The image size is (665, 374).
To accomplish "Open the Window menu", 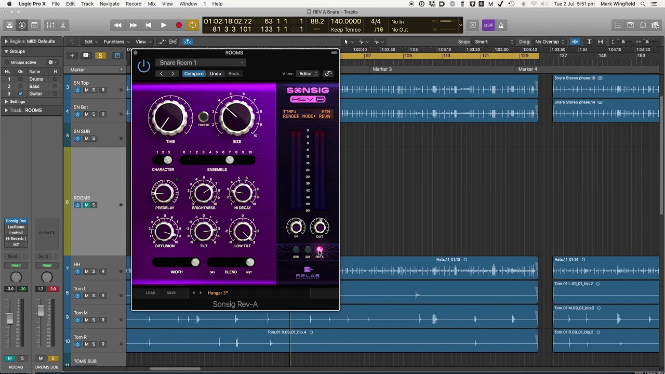I will coord(188,4).
